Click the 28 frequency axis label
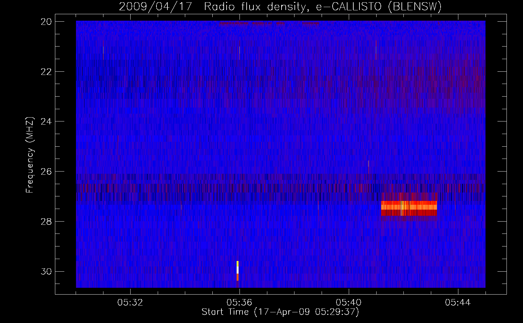 tap(46, 221)
